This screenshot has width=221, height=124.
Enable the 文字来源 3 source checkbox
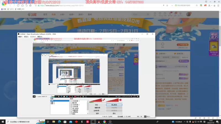click(71, 101)
